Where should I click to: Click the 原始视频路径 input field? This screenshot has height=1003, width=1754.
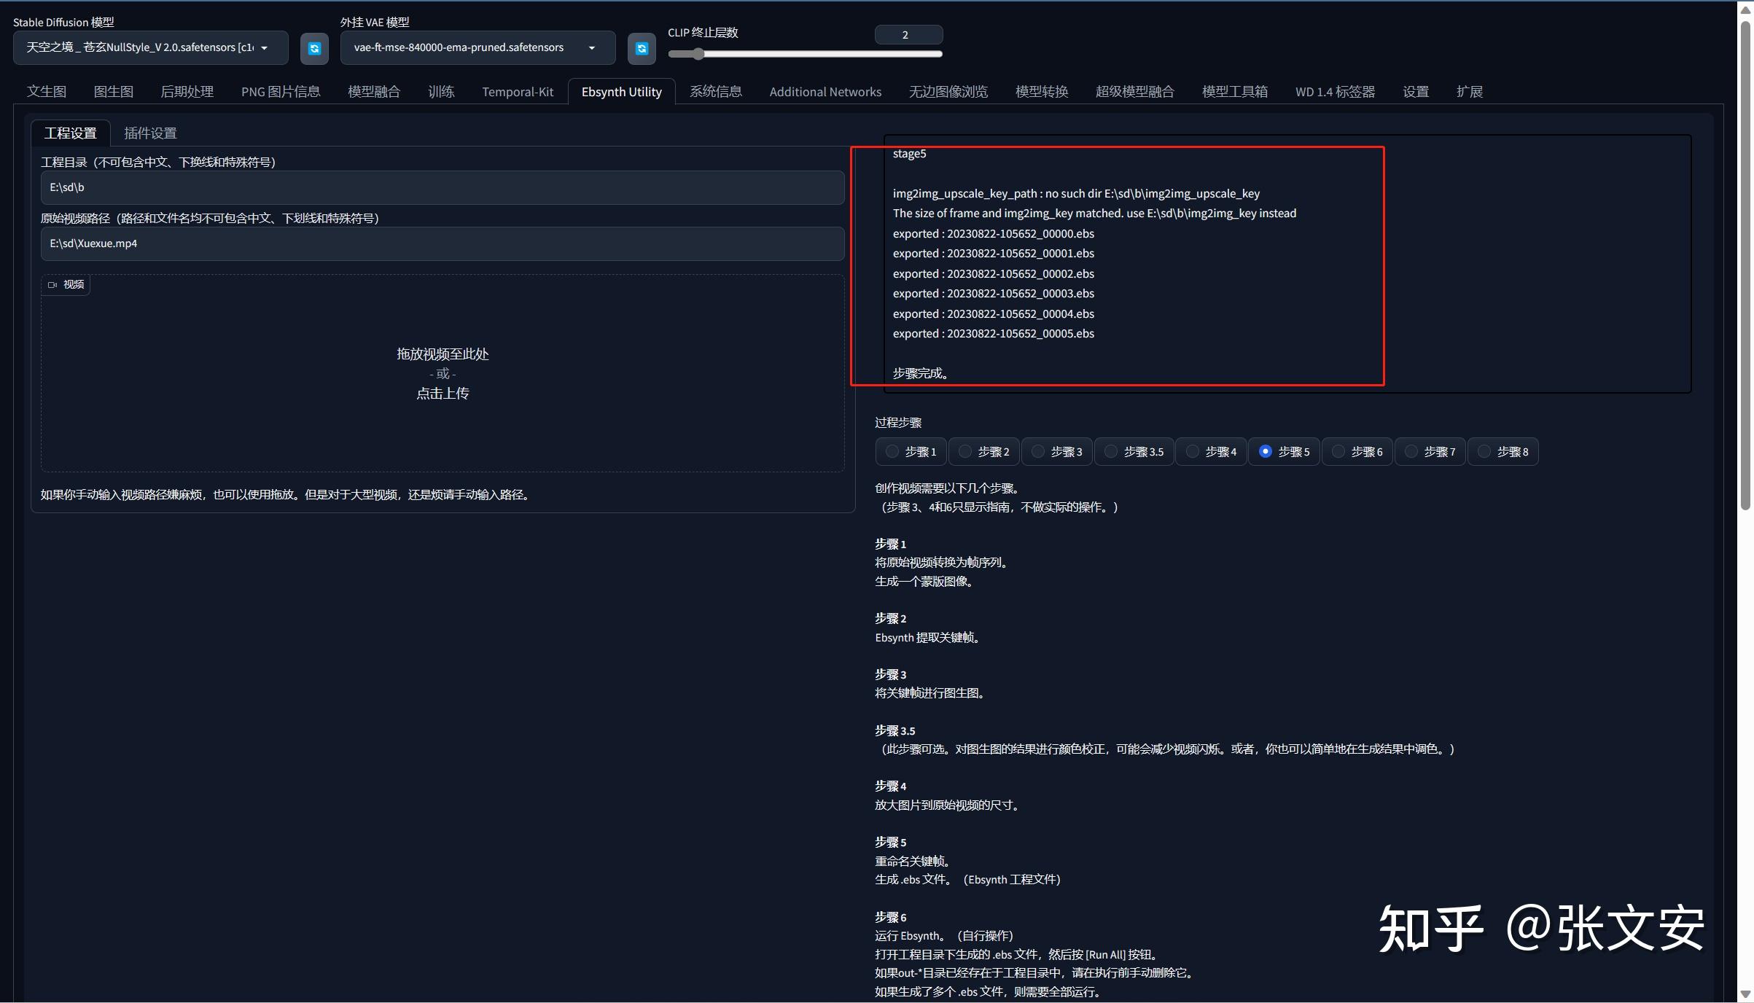click(x=443, y=243)
